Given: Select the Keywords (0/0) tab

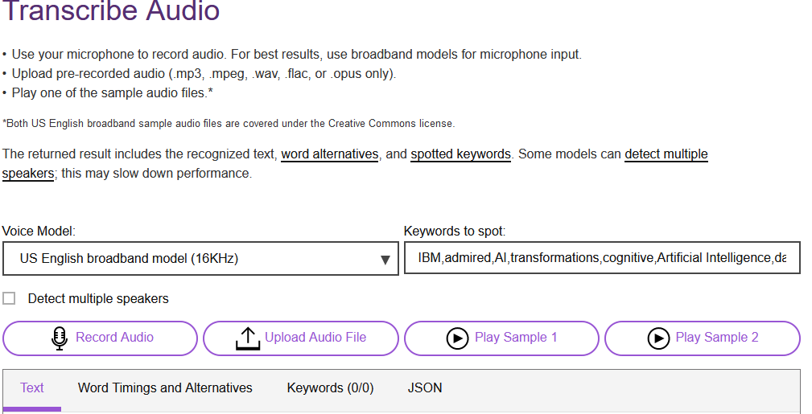Looking at the screenshot, I should 330,388.
